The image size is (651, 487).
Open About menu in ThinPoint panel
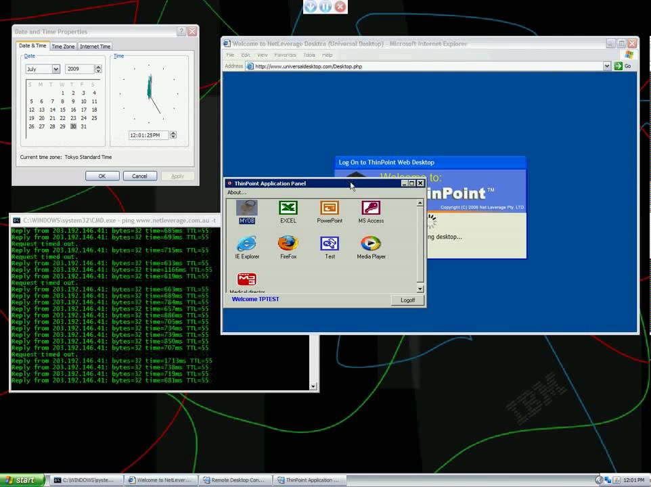click(237, 193)
